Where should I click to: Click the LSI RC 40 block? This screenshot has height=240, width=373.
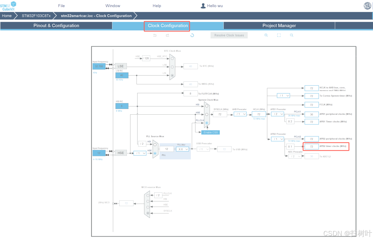[x=122, y=75]
